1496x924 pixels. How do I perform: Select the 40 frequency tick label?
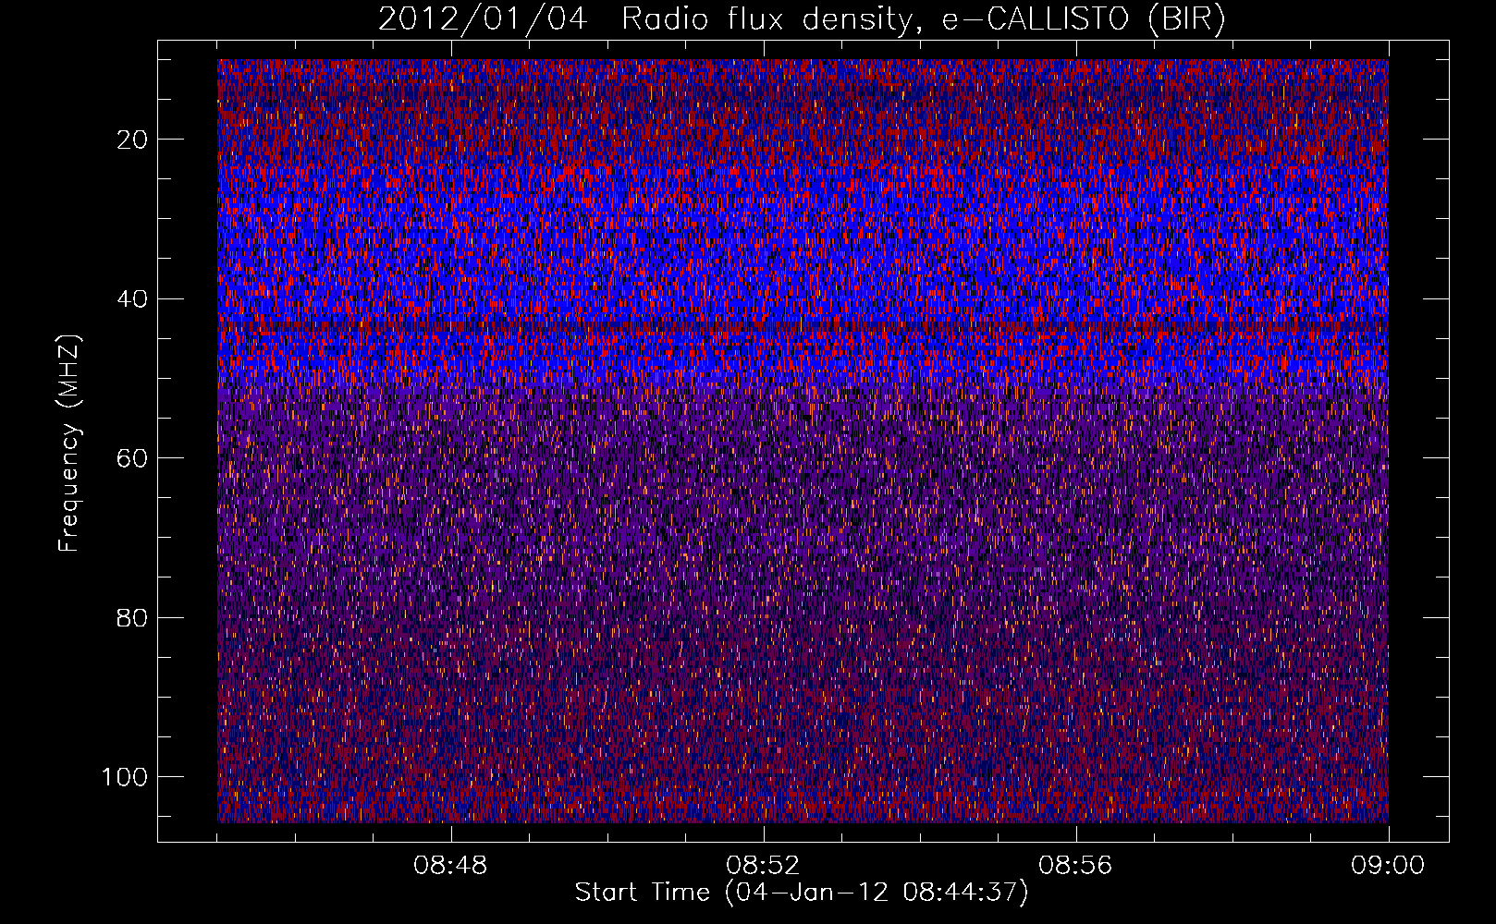[x=133, y=298]
